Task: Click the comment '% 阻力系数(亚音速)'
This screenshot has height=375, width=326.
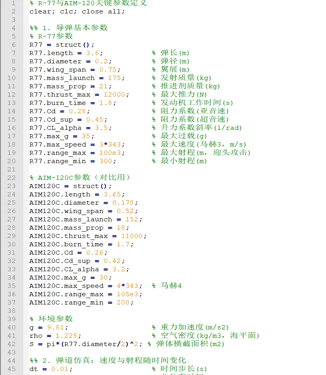Action: (x=190, y=111)
